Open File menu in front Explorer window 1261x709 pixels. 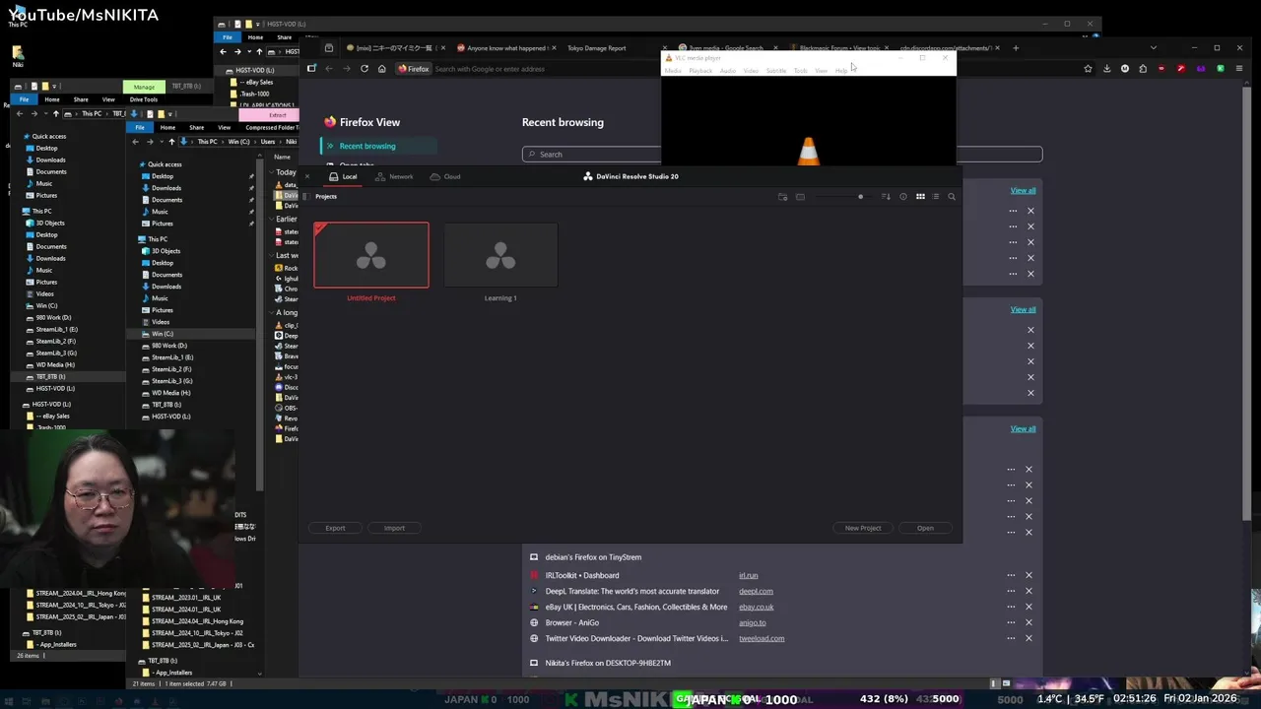tap(140, 127)
